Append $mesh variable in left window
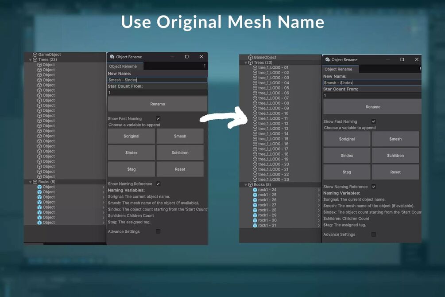This screenshot has width=445, height=297. click(180, 136)
